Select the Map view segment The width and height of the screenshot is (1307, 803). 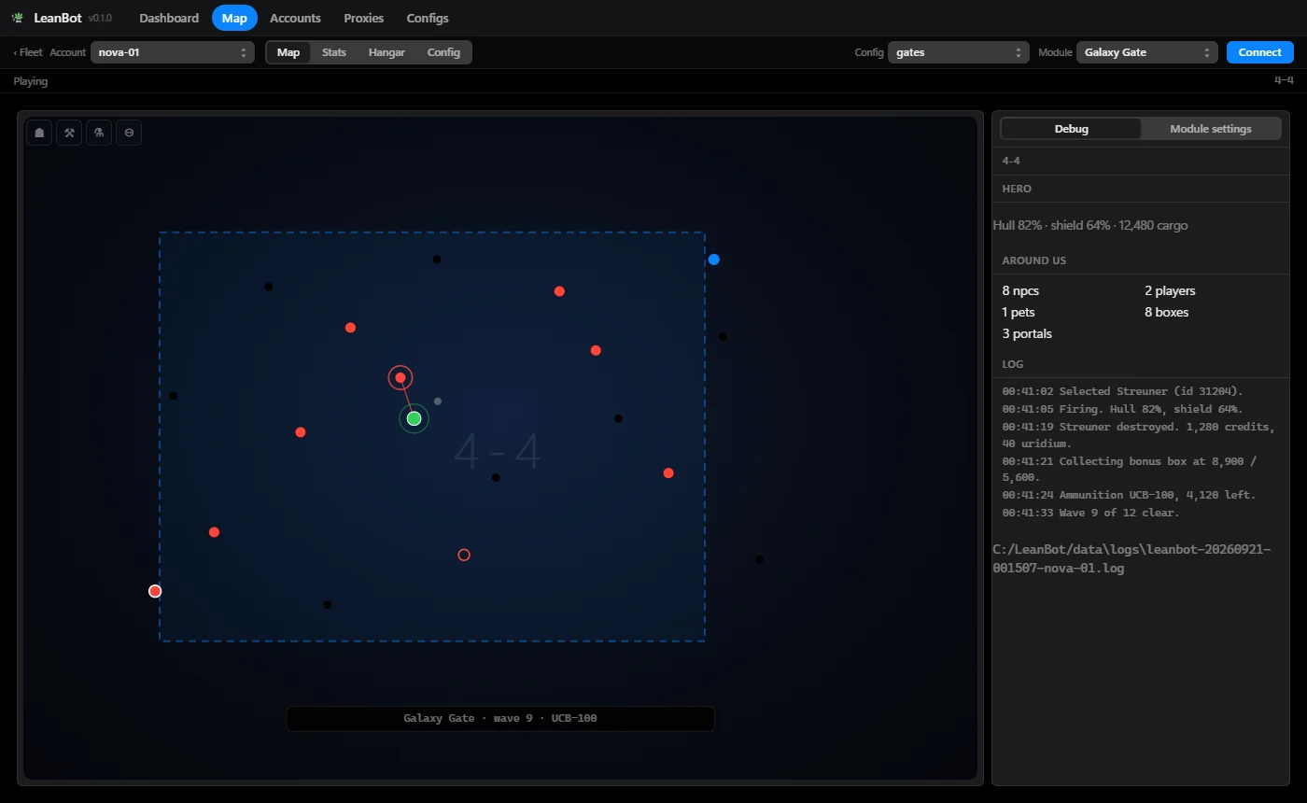point(288,52)
